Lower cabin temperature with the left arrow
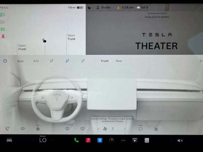 click(x=33, y=140)
